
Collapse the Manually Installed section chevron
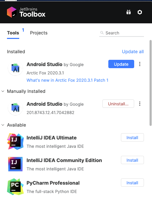click(x=3, y=91)
